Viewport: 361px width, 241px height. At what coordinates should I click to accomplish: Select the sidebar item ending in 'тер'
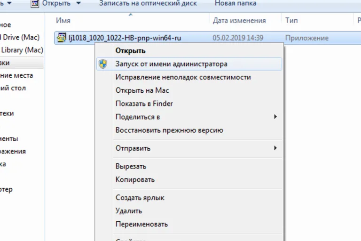point(6,190)
